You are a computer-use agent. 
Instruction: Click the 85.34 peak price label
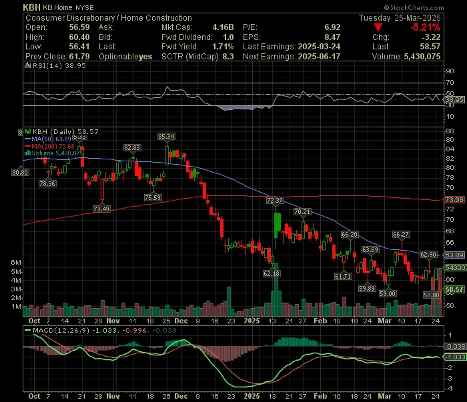[x=166, y=136]
